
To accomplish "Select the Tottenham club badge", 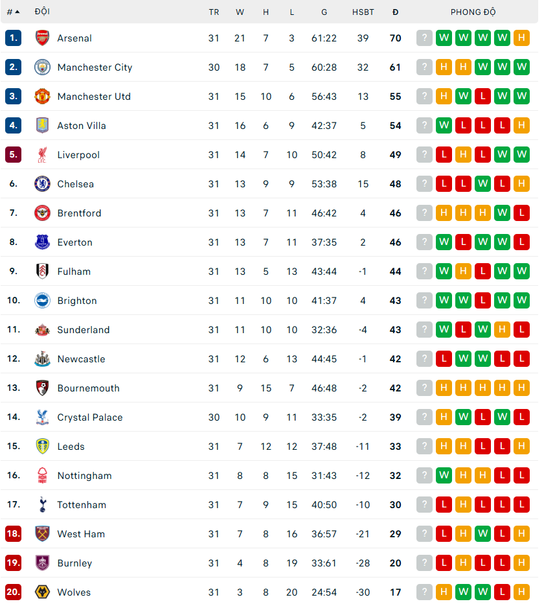I will [42, 504].
